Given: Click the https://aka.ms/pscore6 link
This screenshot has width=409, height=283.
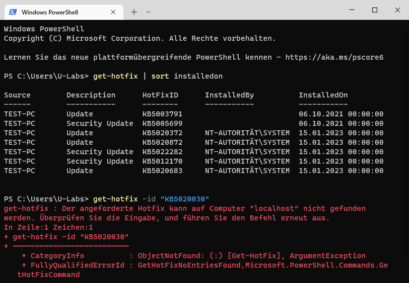Looking at the screenshot, I should [x=335, y=57].
